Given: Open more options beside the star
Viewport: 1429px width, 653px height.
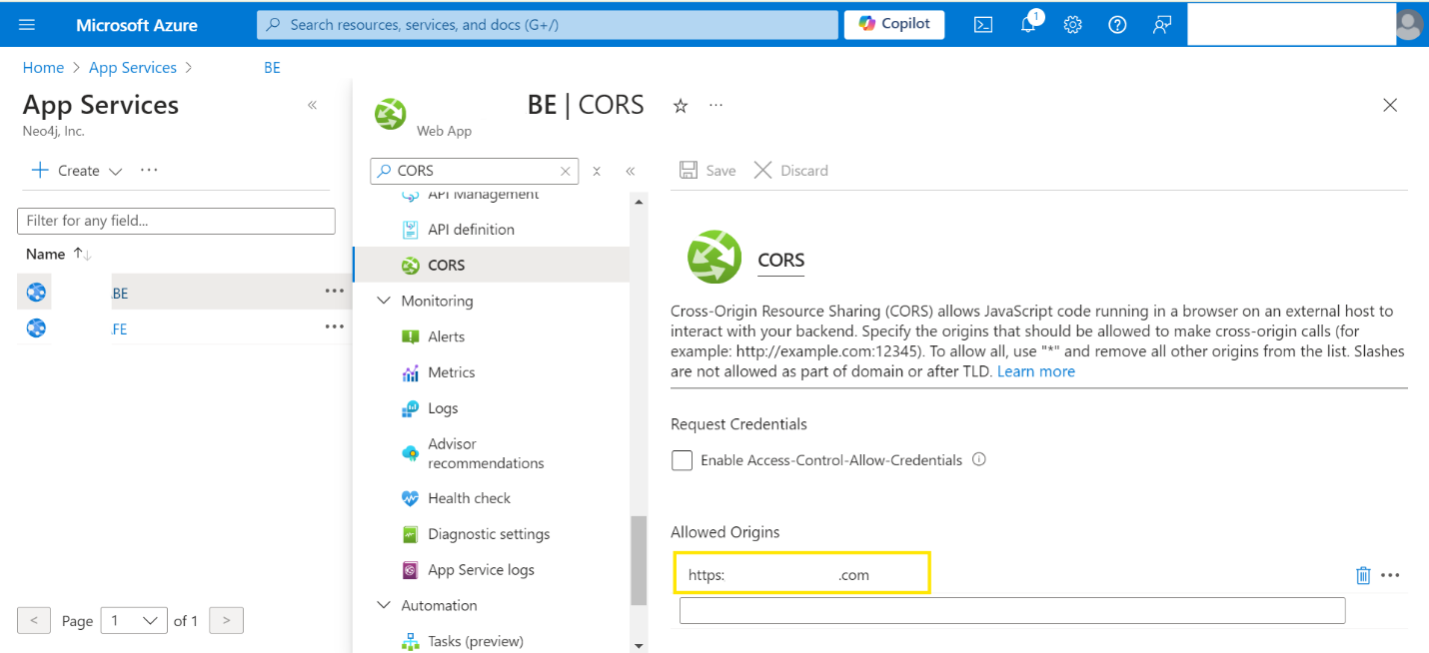Looking at the screenshot, I should click(715, 105).
